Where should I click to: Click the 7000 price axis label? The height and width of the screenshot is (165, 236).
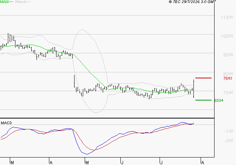click(228, 93)
